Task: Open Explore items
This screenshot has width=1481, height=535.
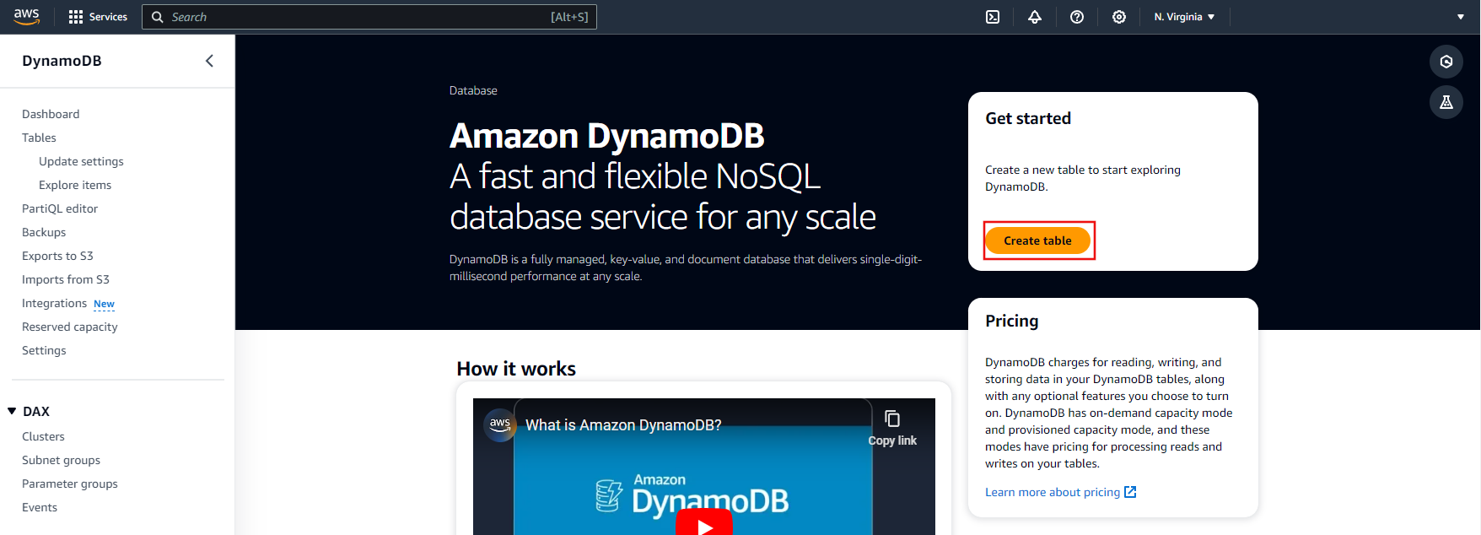Action: [75, 185]
